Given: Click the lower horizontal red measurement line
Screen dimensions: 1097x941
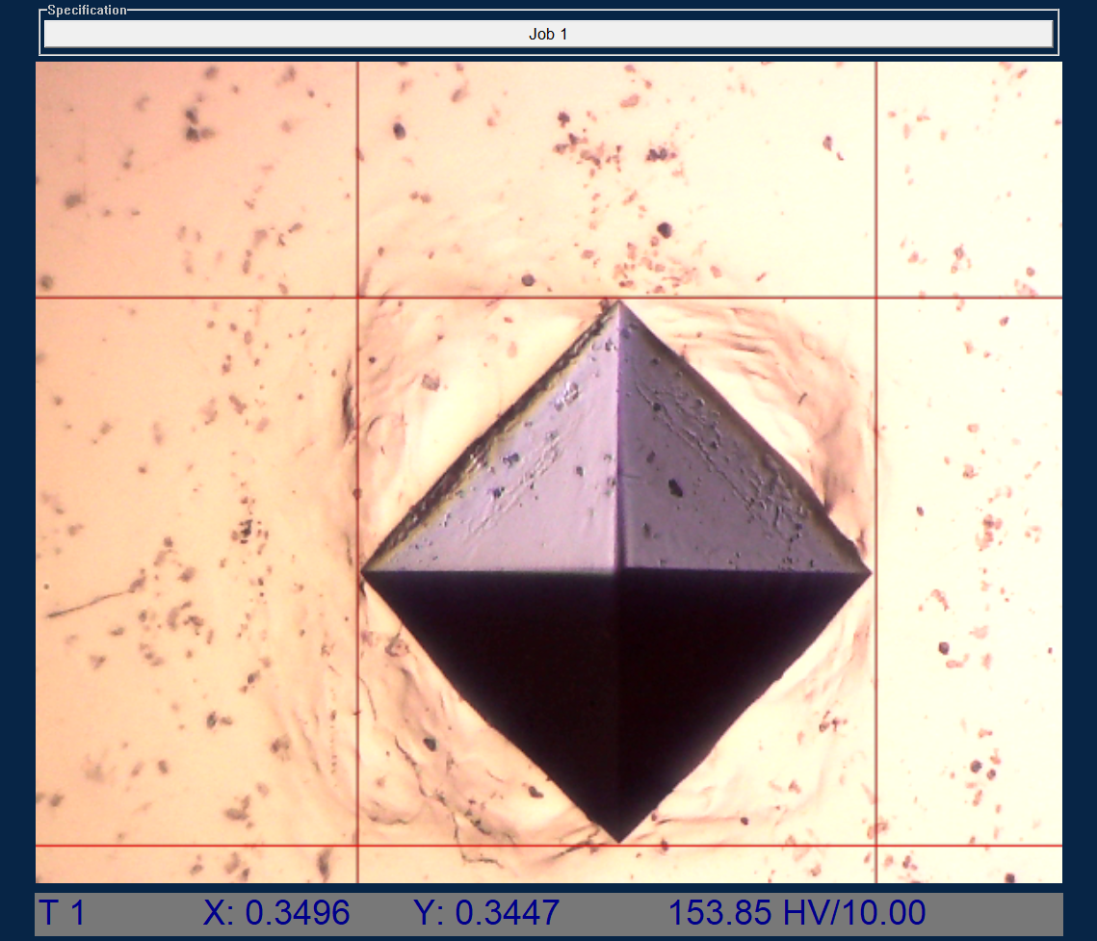Looking at the screenshot, I should [549, 845].
